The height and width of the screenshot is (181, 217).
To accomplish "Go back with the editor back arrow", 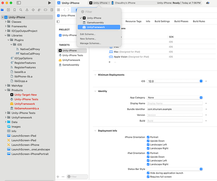I will 64,10.
